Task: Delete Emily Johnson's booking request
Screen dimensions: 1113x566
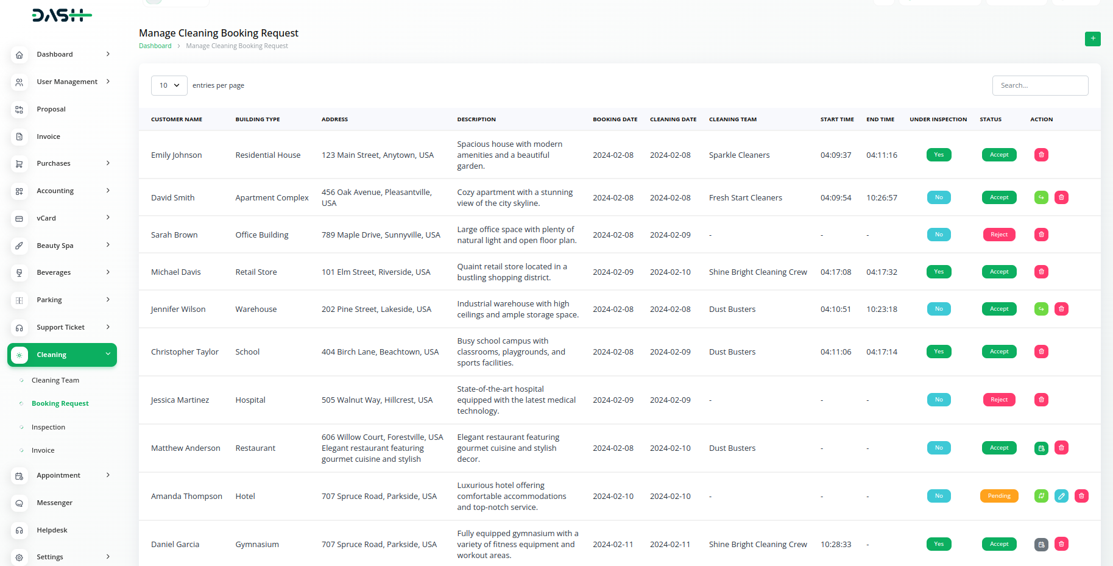Action: coord(1041,155)
